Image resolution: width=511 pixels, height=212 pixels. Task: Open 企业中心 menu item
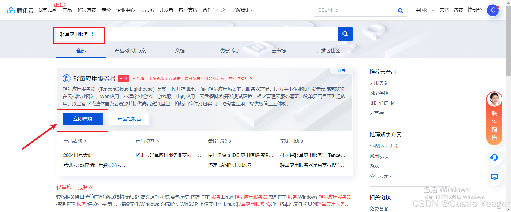125,10
